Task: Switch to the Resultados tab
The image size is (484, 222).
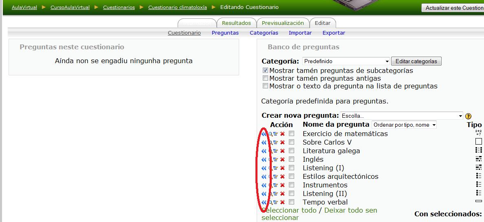Action: pos(236,23)
